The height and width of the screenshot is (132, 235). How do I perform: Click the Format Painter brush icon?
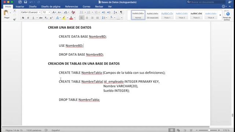click(x=15, y=19)
